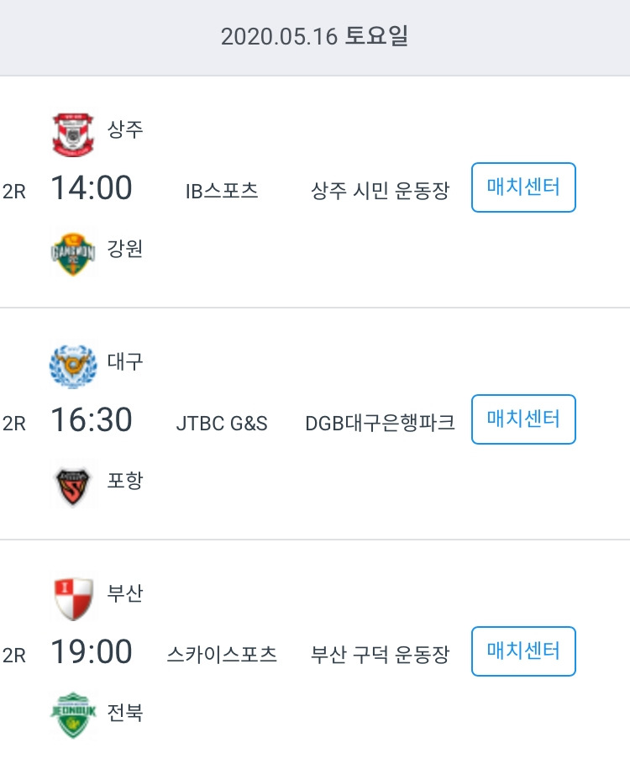Select the 부산 team name
This screenshot has height=764, width=630.
tap(125, 593)
